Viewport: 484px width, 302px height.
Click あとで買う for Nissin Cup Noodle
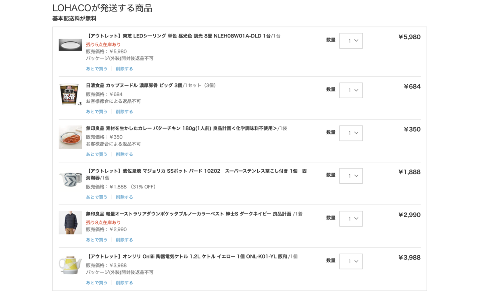[97, 112]
